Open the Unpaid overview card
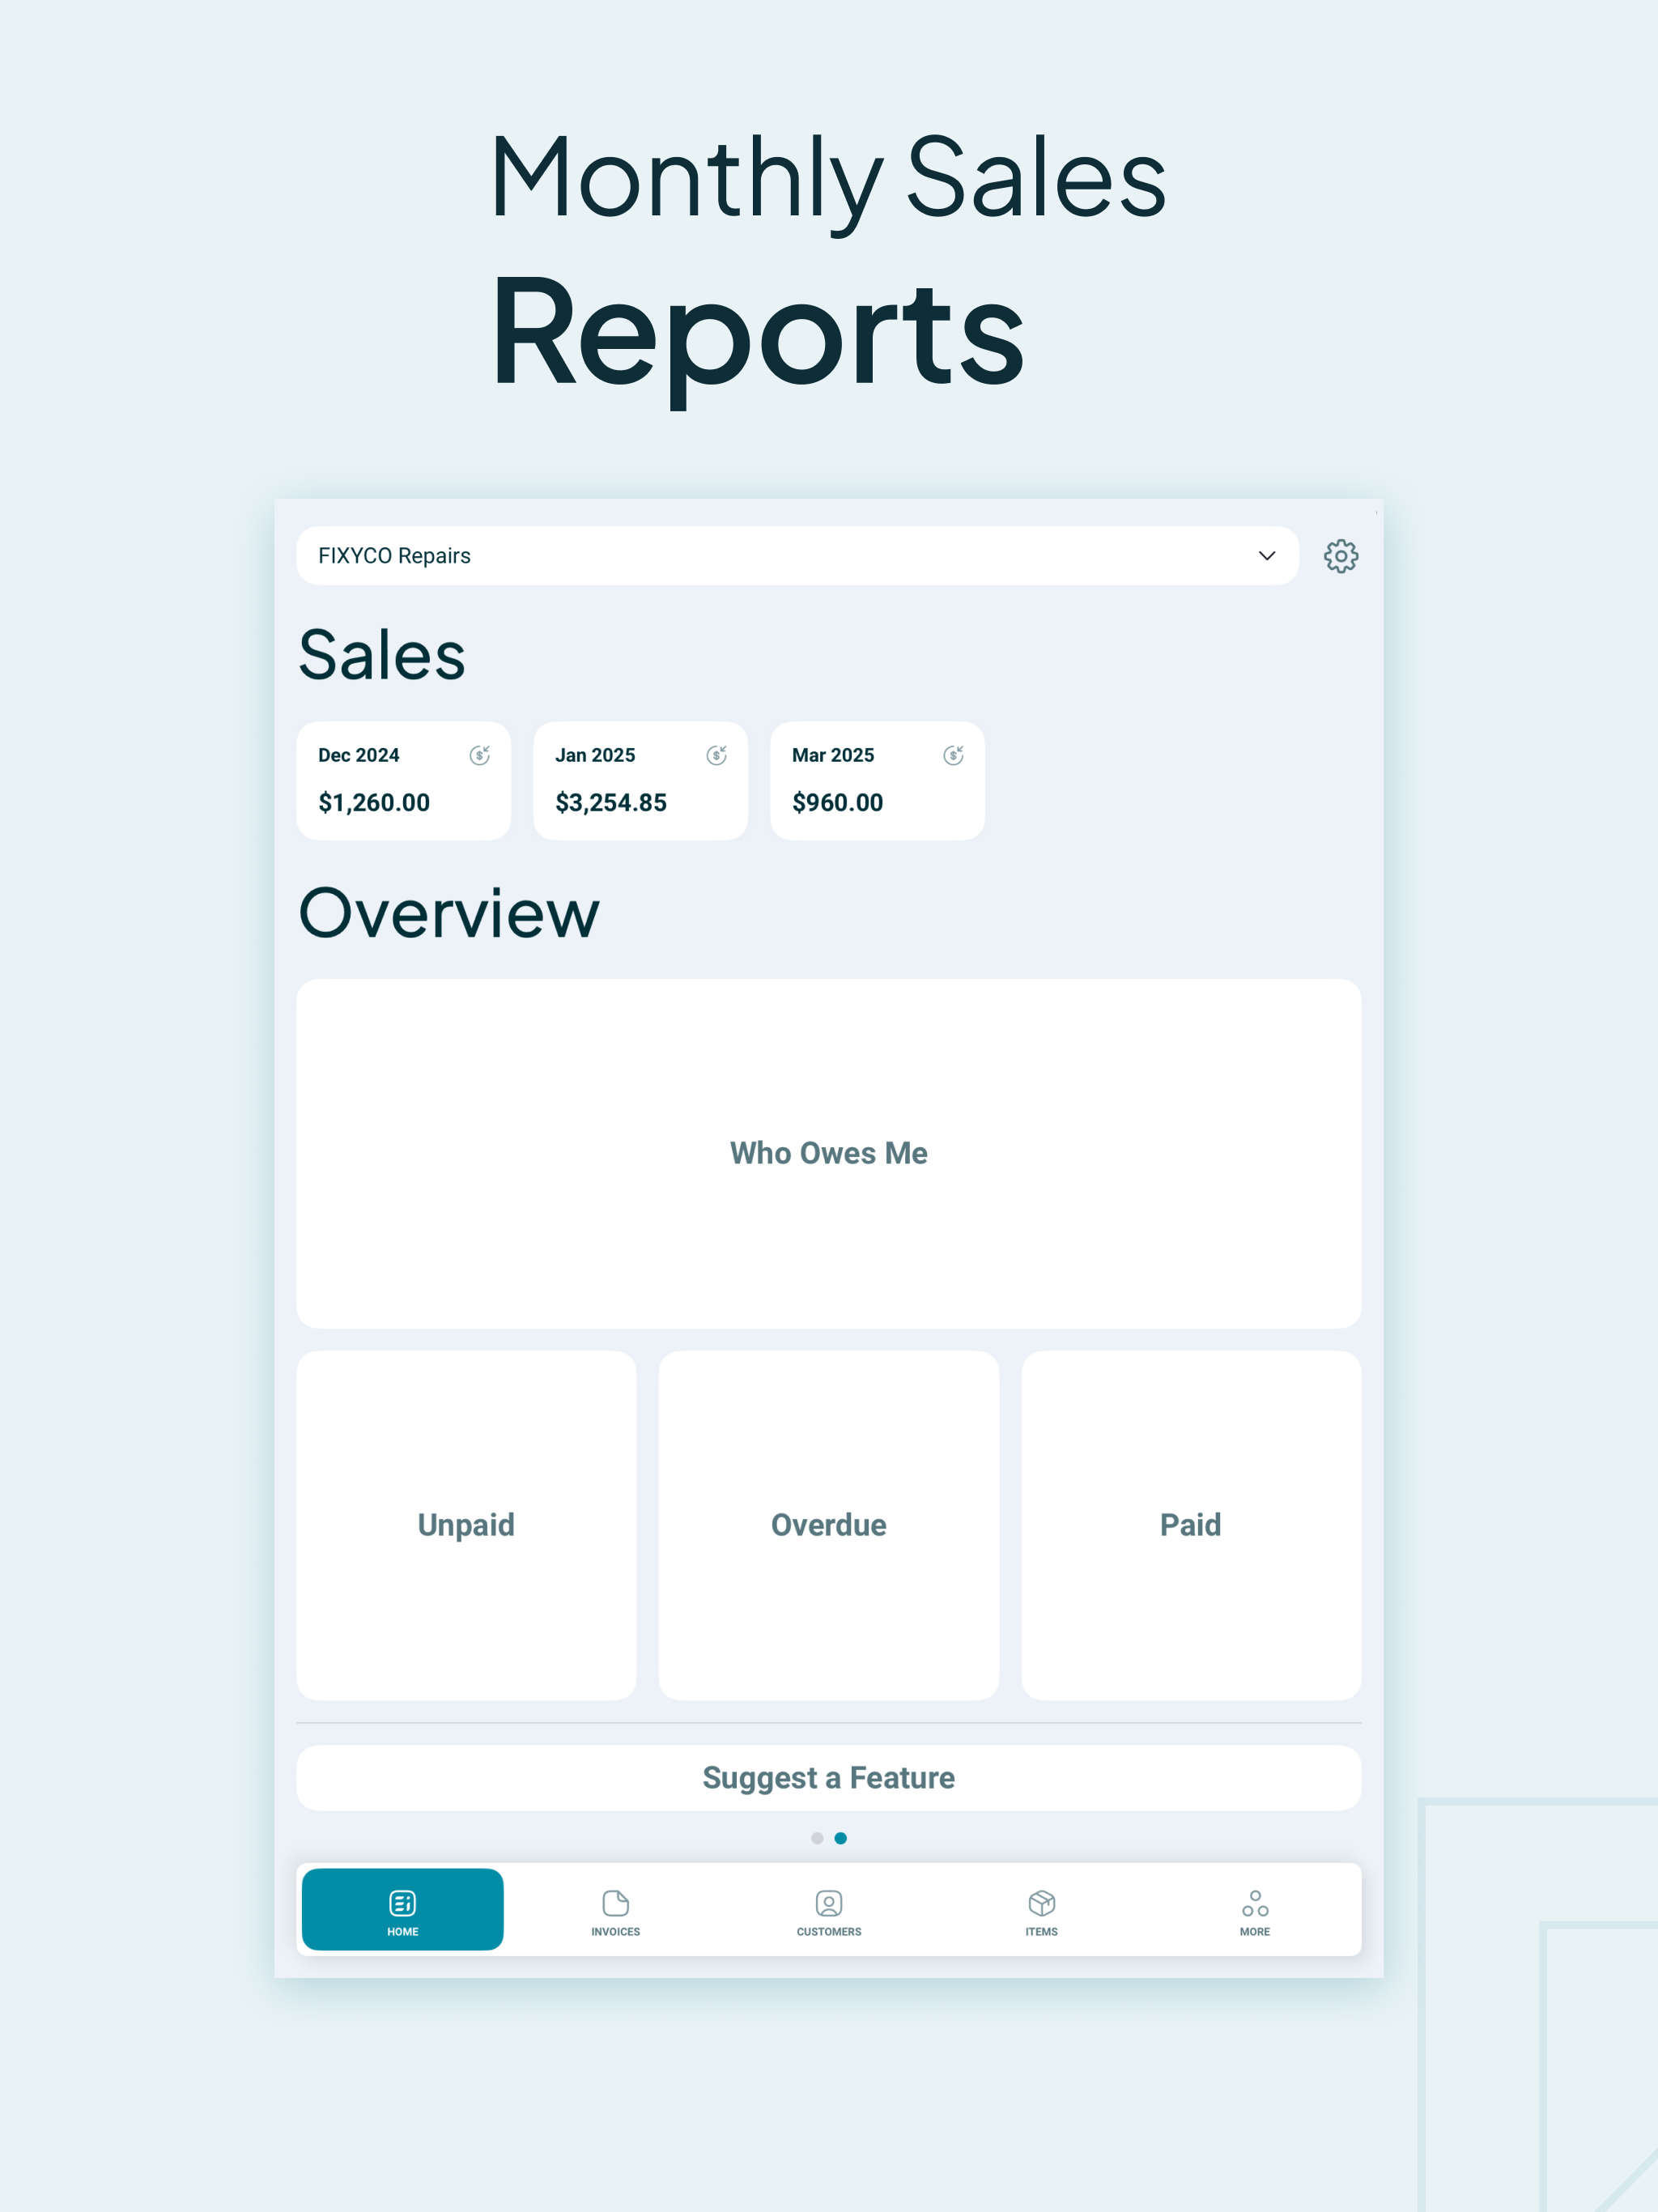Viewport: 1658px width, 2212px height. point(466,1525)
